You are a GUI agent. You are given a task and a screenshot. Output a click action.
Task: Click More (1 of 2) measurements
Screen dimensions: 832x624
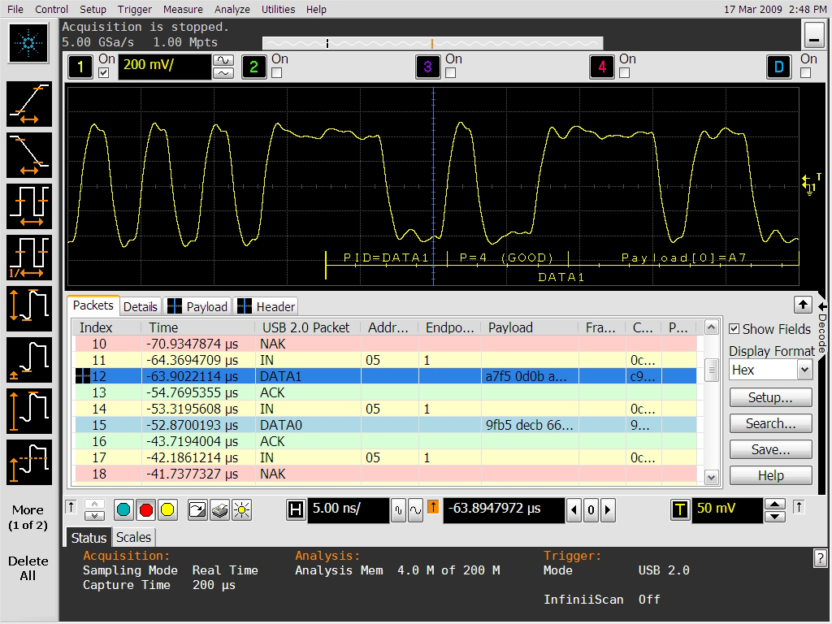(x=28, y=518)
